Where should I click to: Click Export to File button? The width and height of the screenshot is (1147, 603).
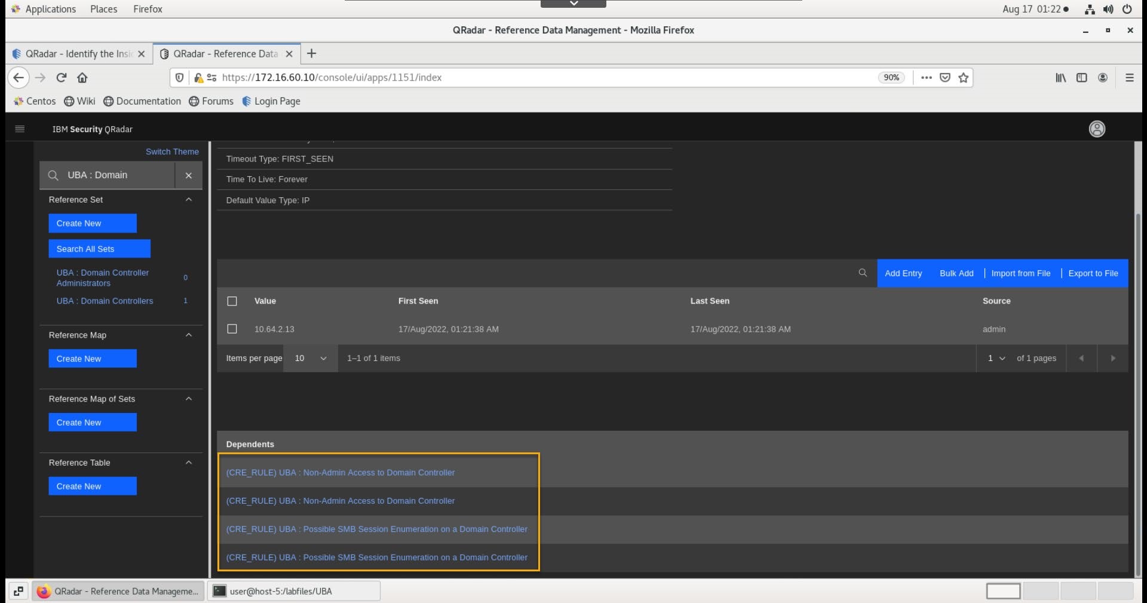[x=1093, y=273]
